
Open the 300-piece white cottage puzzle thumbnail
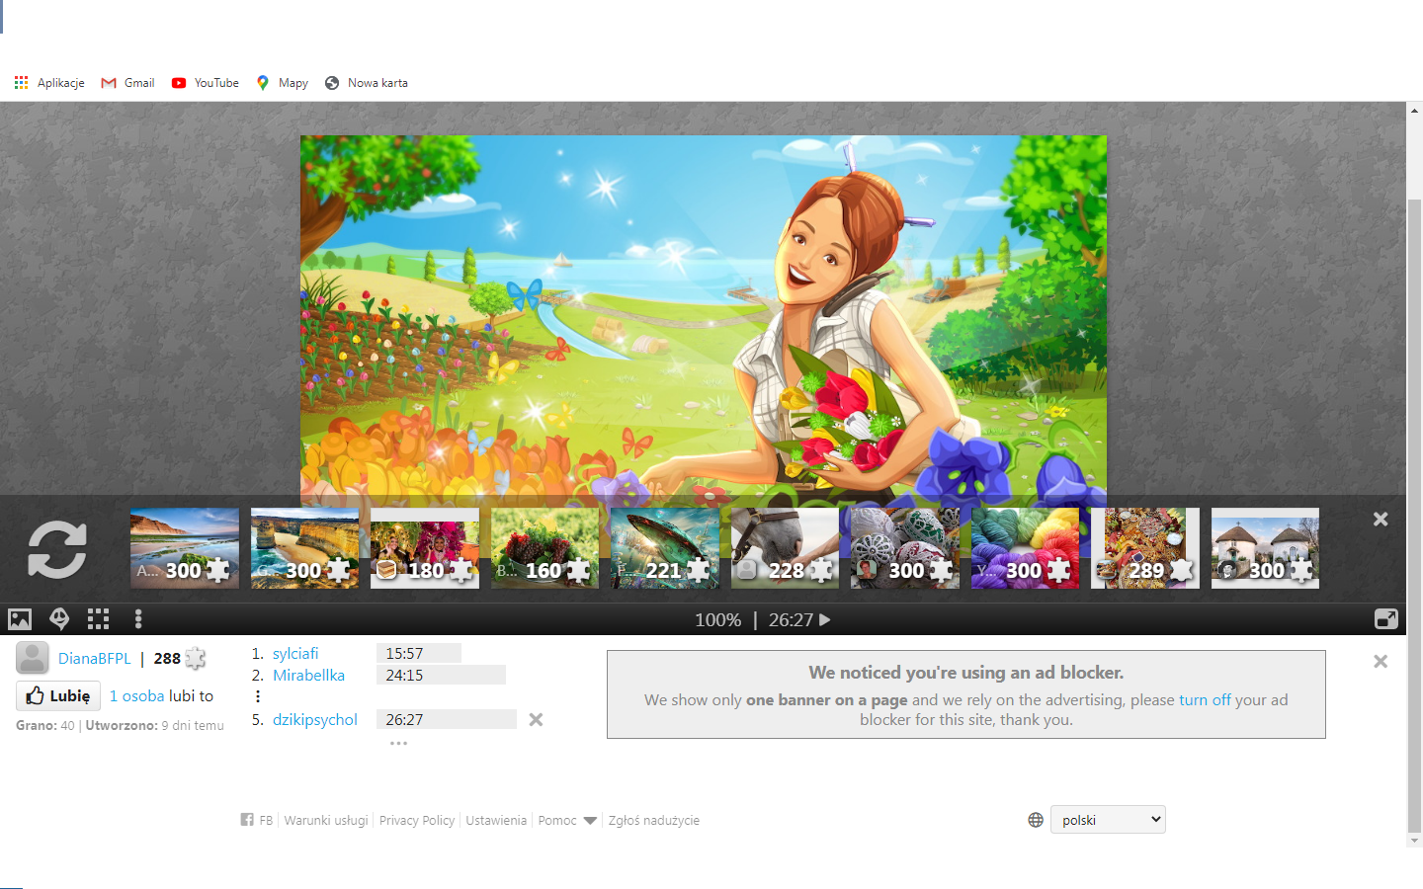click(x=1265, y=548)
